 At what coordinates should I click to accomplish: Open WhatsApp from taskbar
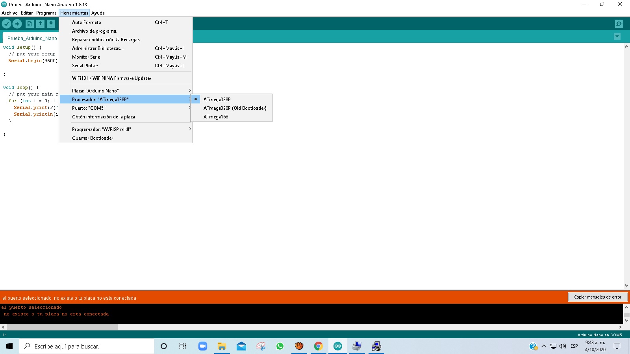click(280, 346)
